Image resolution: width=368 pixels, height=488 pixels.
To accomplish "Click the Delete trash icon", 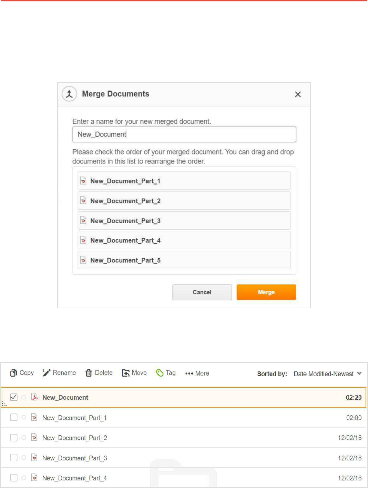I will [89, 373].
